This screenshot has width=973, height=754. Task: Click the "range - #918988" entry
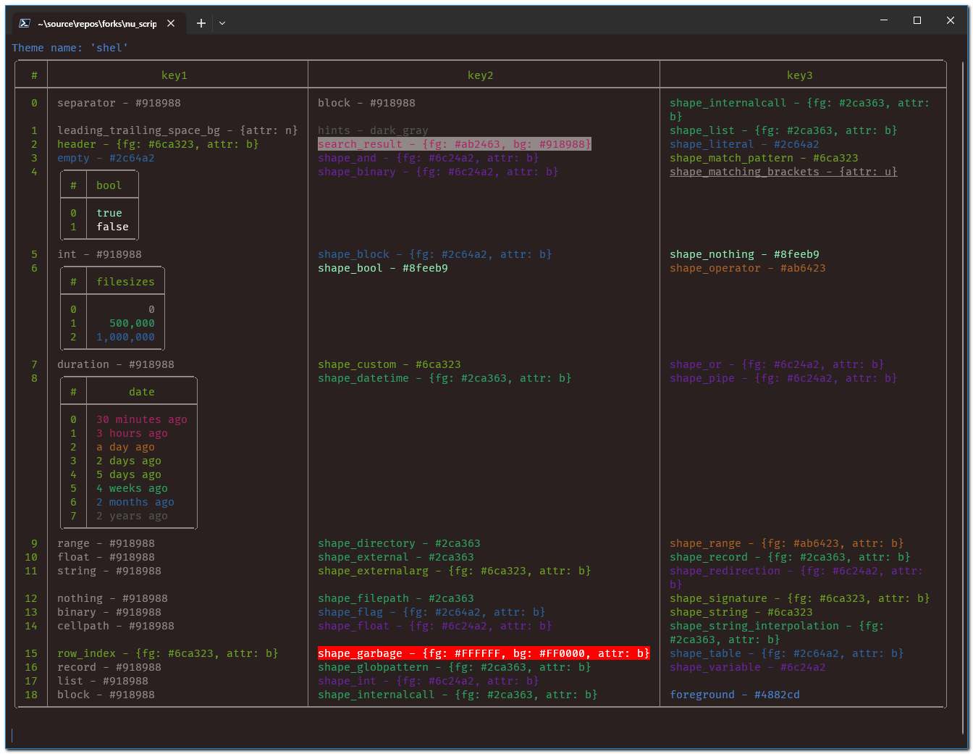tap(106, 543)
